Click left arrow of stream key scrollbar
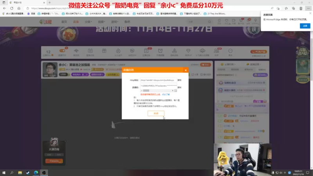Viewport: 313px width, 176px height. [142, 91]
